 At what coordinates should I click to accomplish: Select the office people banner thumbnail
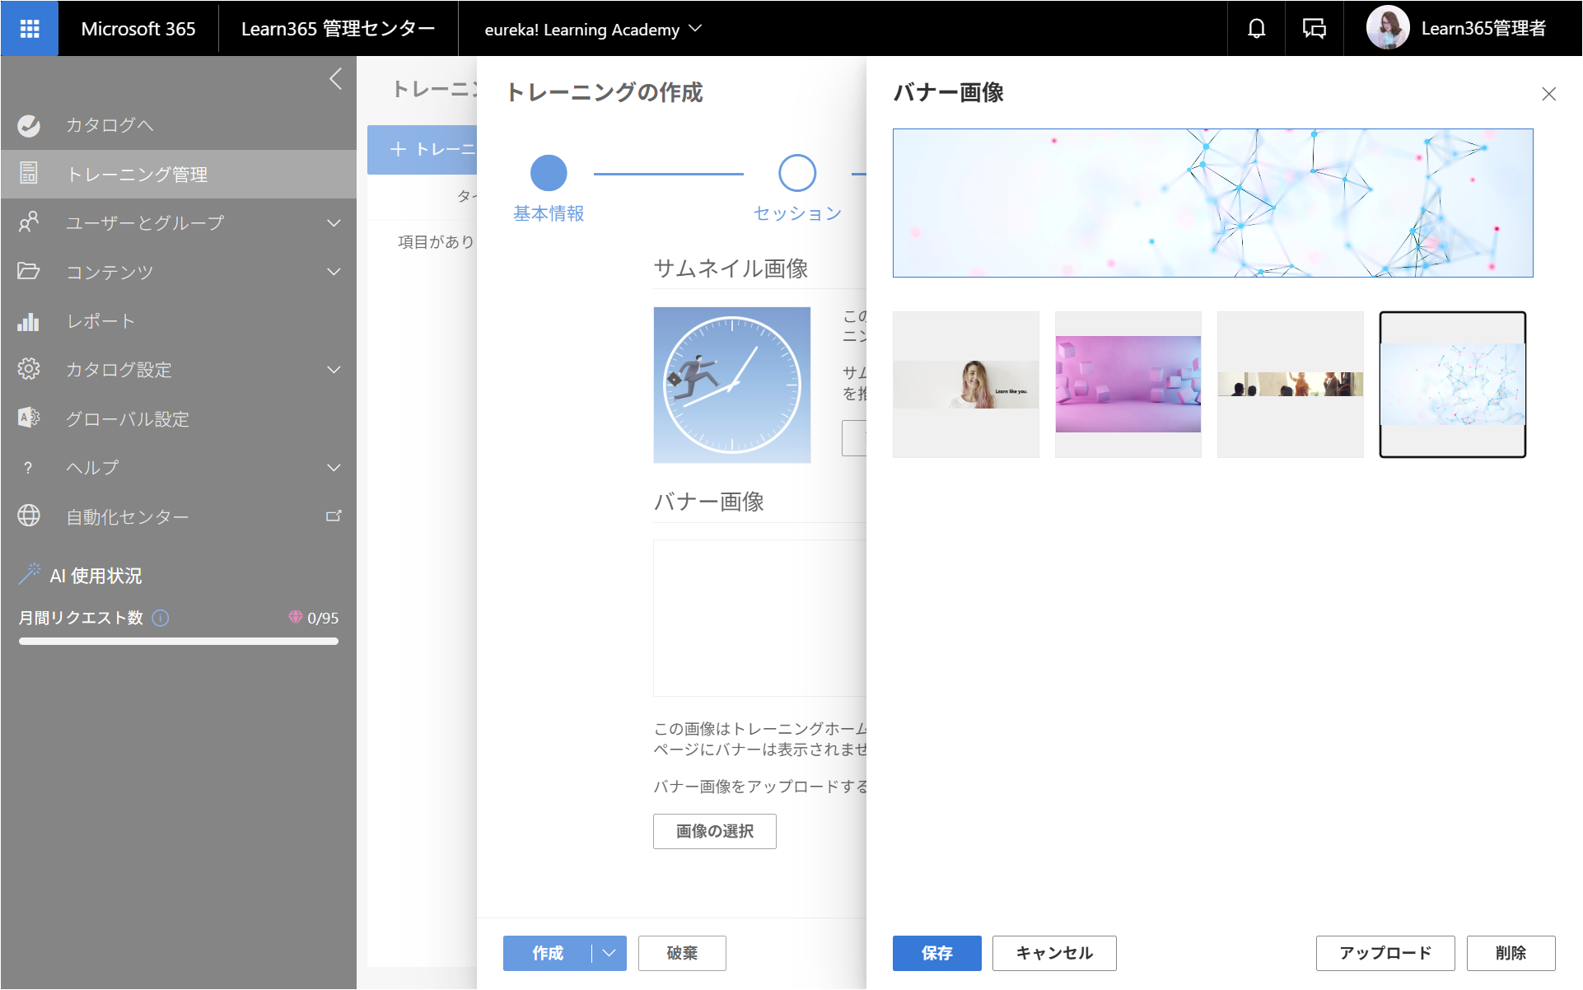[1291, 385]
